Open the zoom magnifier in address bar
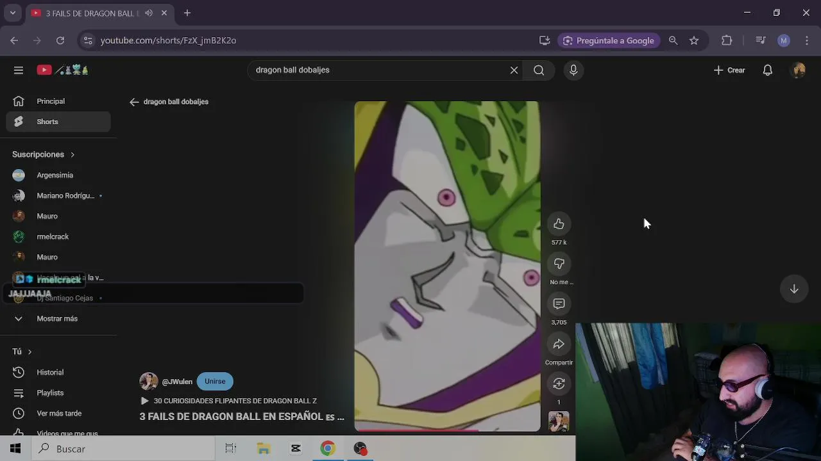Viewport: 821px width, 461px height. point(673,40)
